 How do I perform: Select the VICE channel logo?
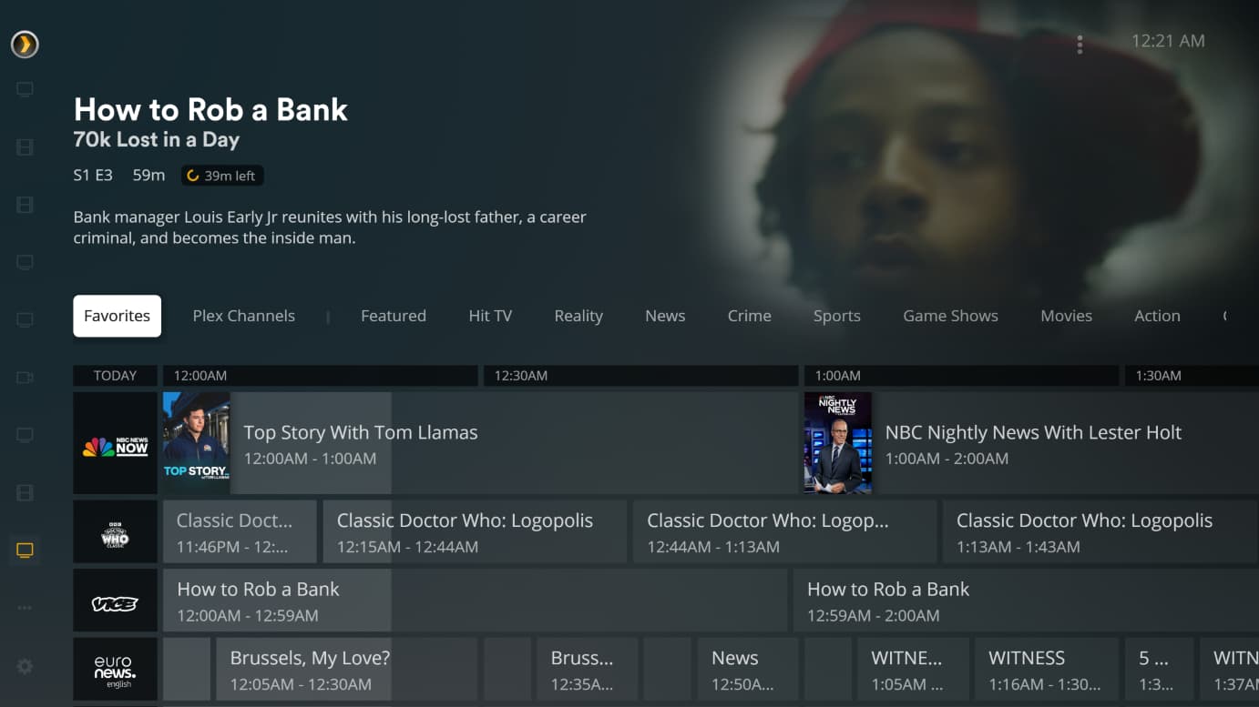[115, 601]
